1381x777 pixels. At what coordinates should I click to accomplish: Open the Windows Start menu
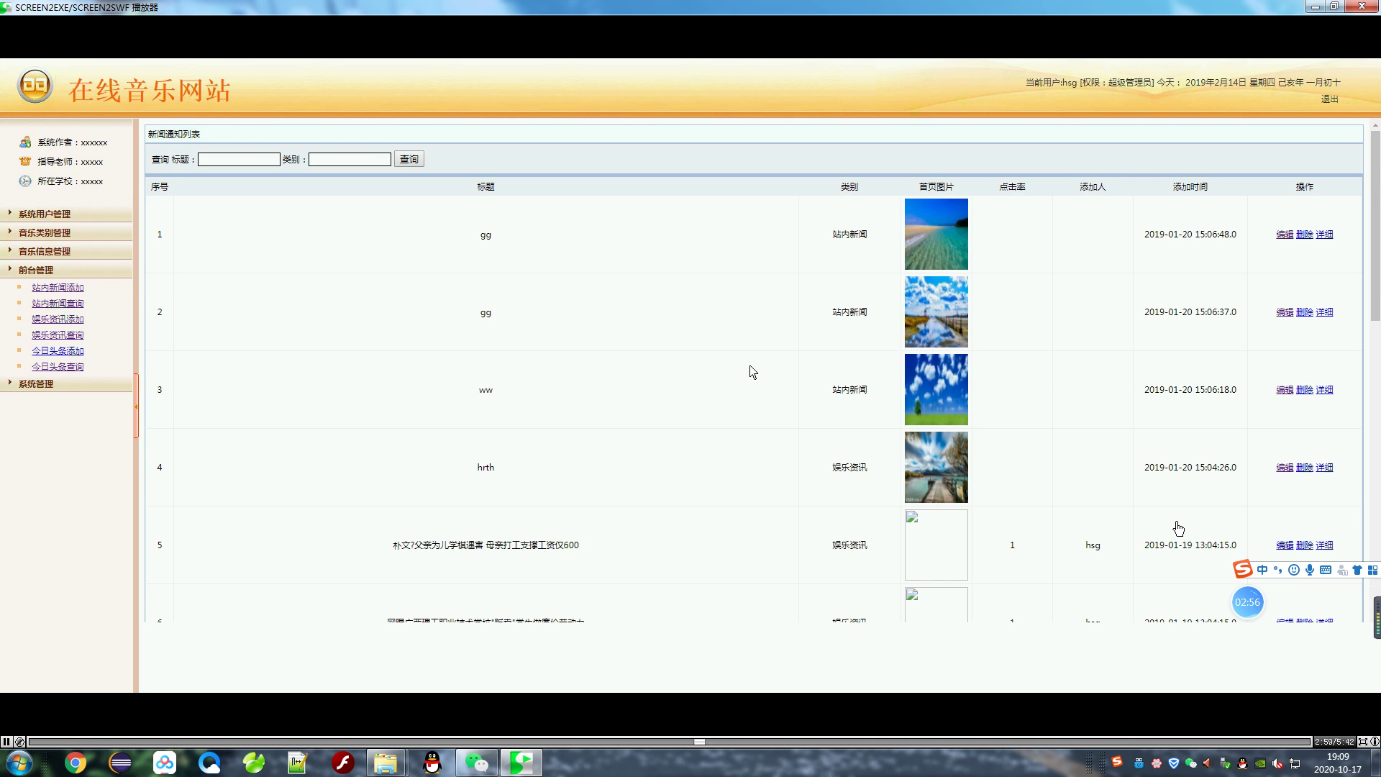pyautogui.click(x=19, y=763)
